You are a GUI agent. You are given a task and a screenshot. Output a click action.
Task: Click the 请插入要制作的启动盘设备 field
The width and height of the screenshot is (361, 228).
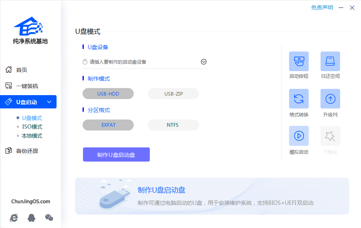point(145,62)
